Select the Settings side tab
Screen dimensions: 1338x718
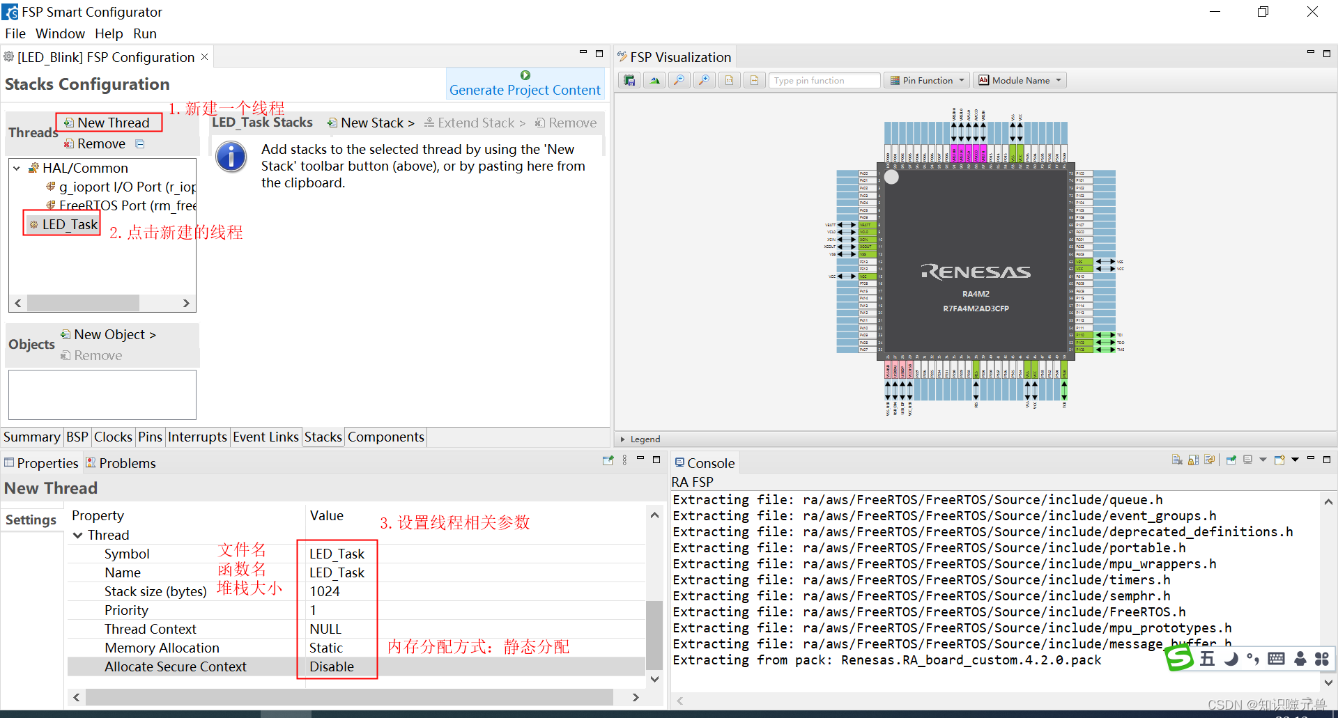pyautogui.click(x=31, y=520)
